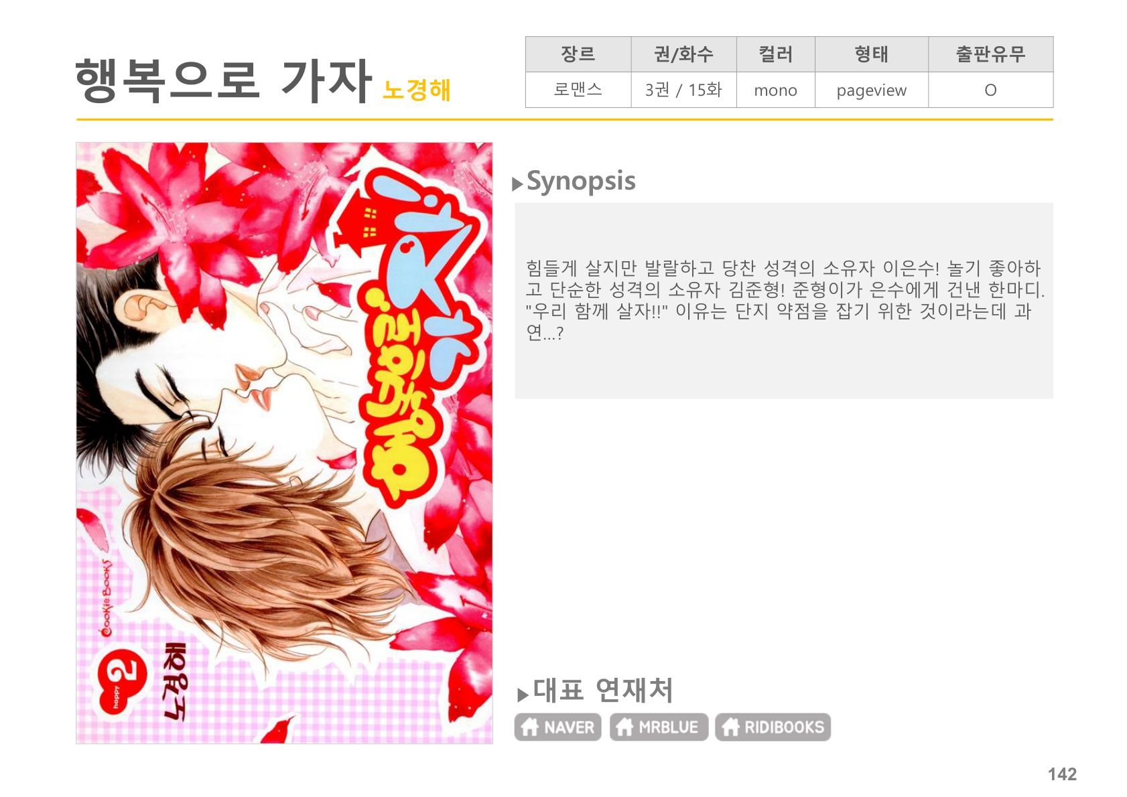
Task: Click the 3권 / 15화 cell
Action: 683,90
